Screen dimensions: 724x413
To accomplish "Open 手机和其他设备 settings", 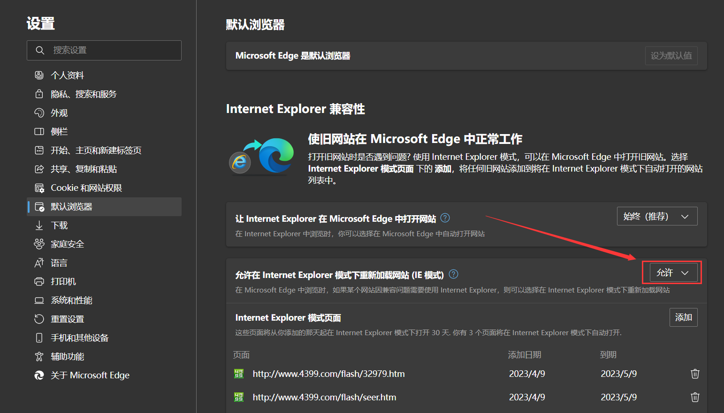I will [x=104, y=338].
